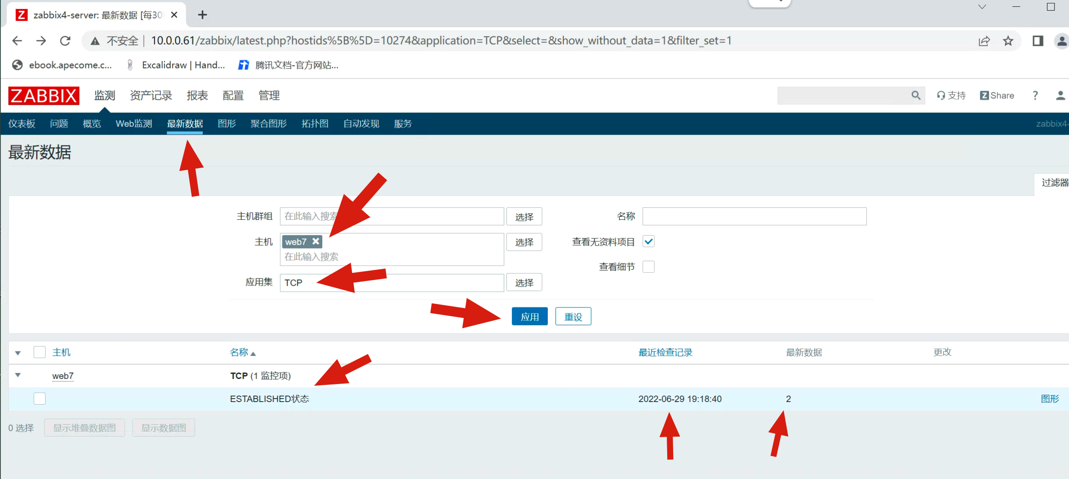
Task: Click the ZABBIX logo
Action: (x=44, y=96)
